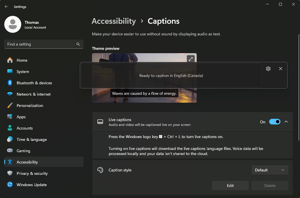Open Privacy & security page

point(44,173)
